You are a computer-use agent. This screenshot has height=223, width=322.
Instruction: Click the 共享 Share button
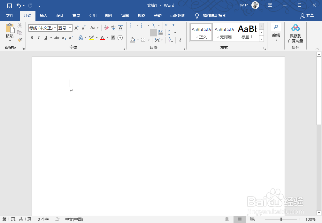pyautogui.click(x=307, y=16)
